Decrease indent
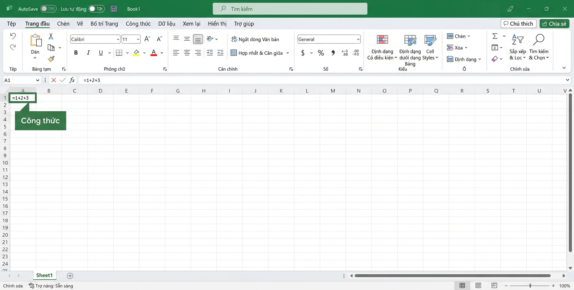The image size is (574, 290). (x=210, y=53)
